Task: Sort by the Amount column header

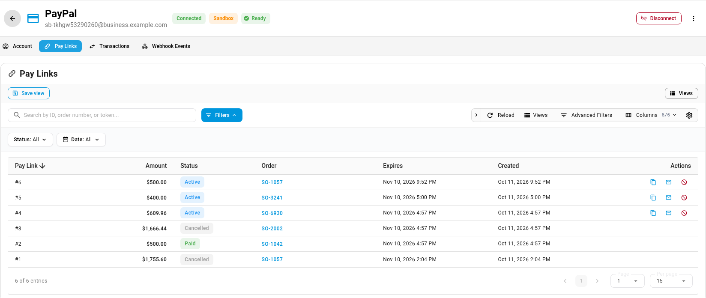Action: tap(156, 166)
